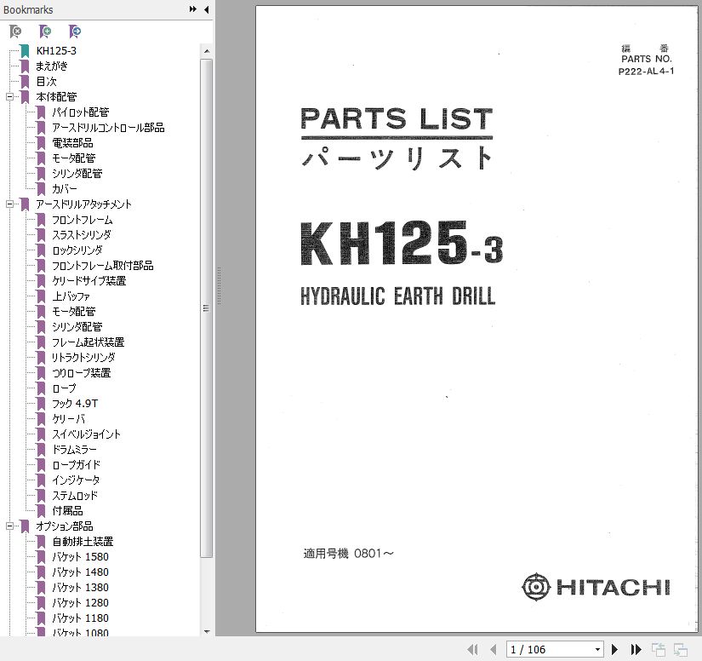
Task: Collapse the 本体配管 bookmark group
Action: click(9, 96)
